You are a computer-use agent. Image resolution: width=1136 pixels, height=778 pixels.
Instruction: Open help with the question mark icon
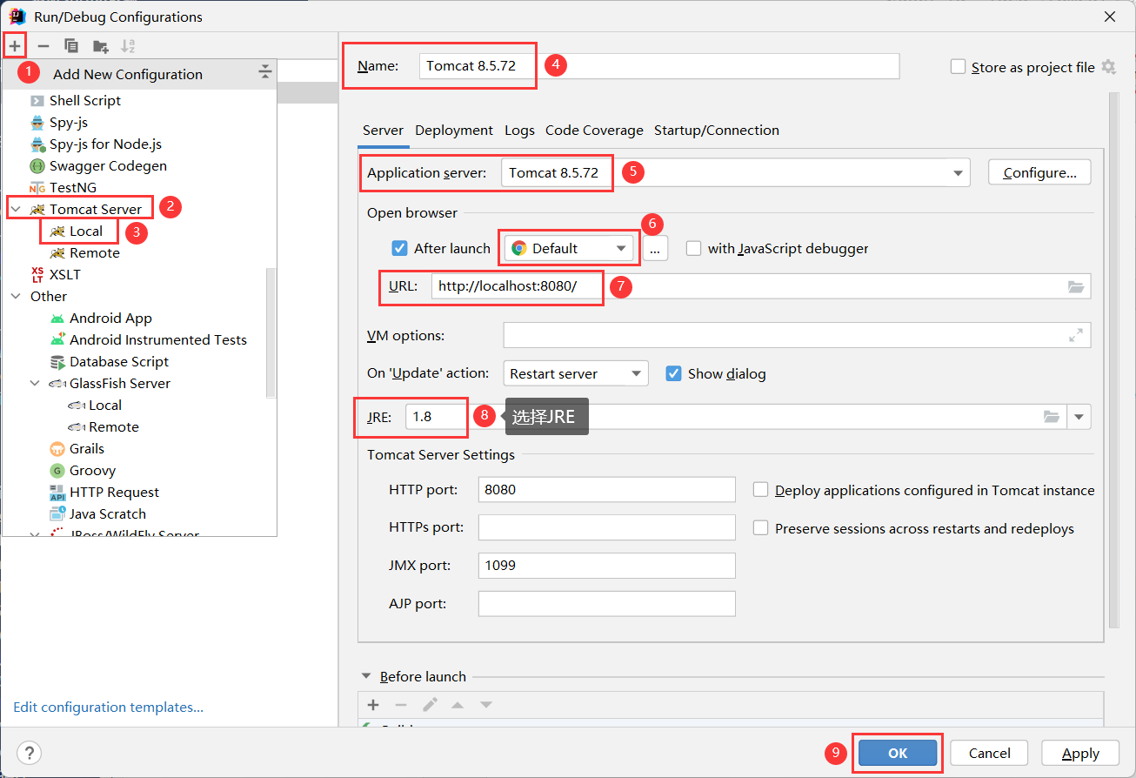29,753
